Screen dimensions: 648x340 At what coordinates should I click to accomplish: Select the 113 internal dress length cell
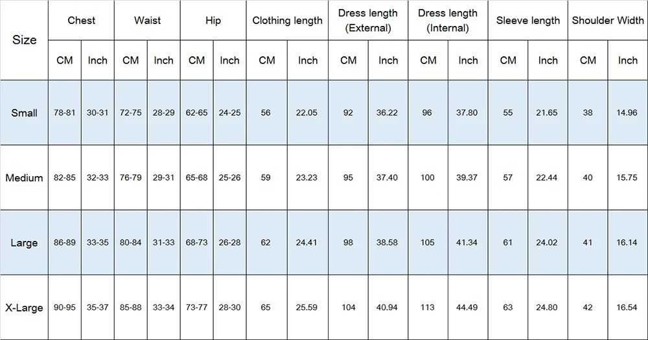point(428,308)
